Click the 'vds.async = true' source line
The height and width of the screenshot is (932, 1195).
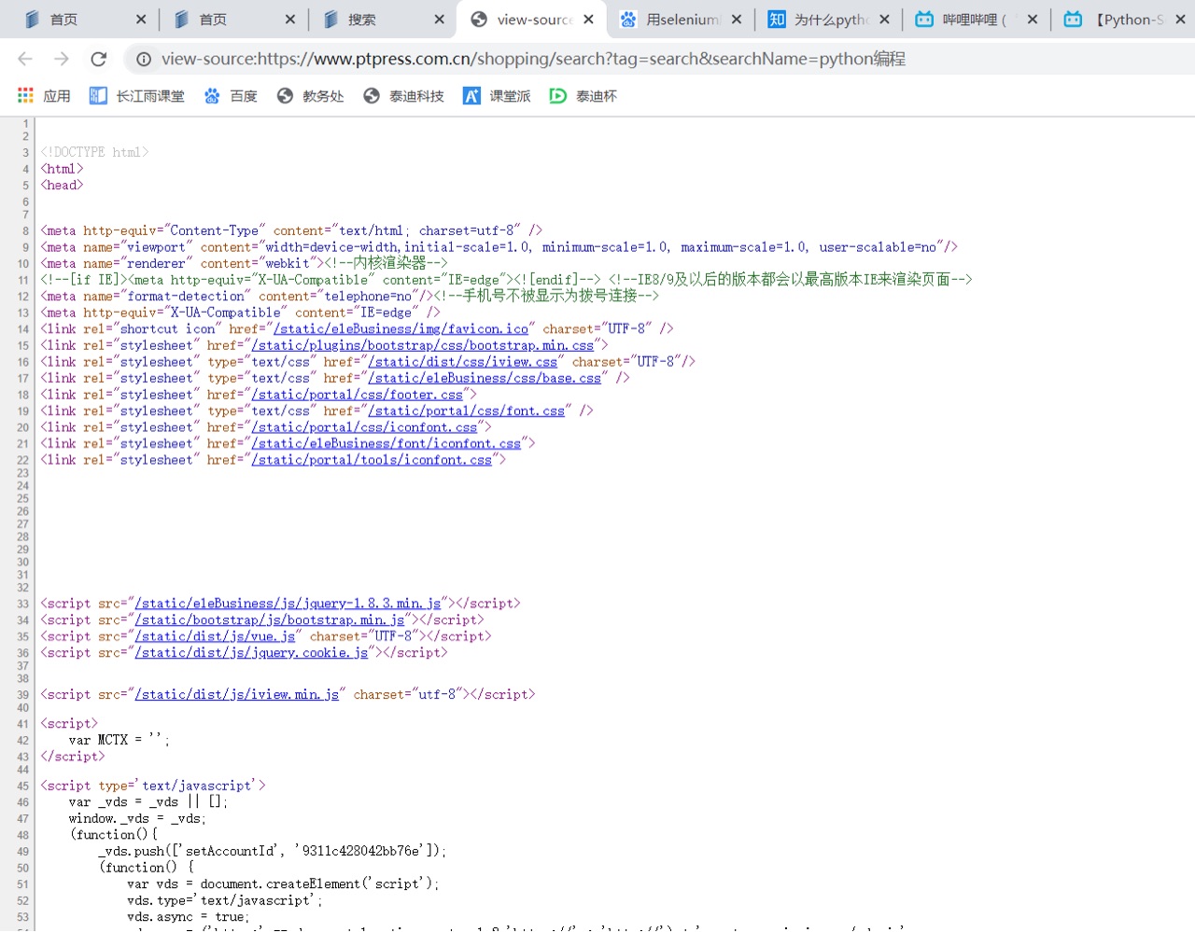[189, 917]
